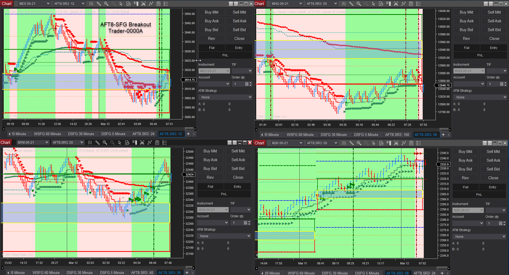
Task: Activate Zoom In on the MES chart
Action: coord(106,3)
